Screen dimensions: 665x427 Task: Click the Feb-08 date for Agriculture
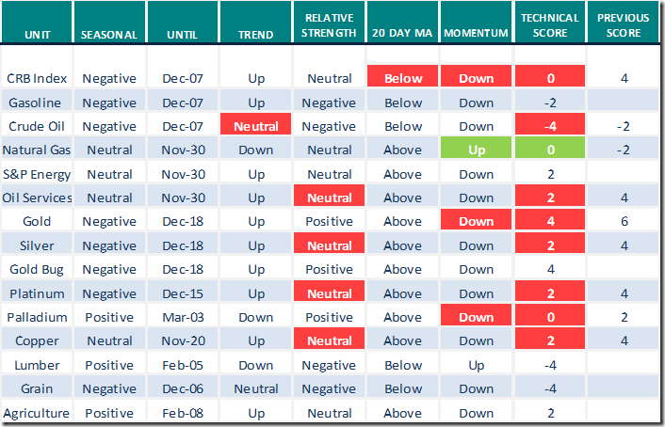tap(183, 413)
